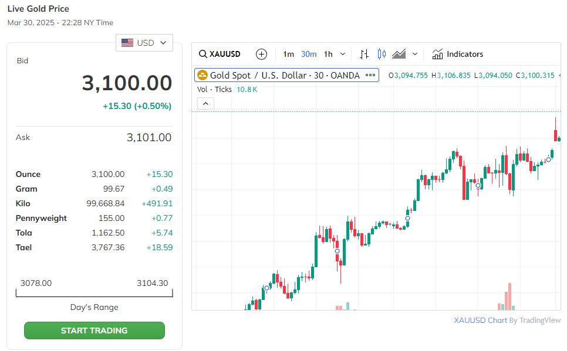Click the TradingView attribution link
Image resolution: width=567 pixels, height=351 pixels.
point(540,320)
